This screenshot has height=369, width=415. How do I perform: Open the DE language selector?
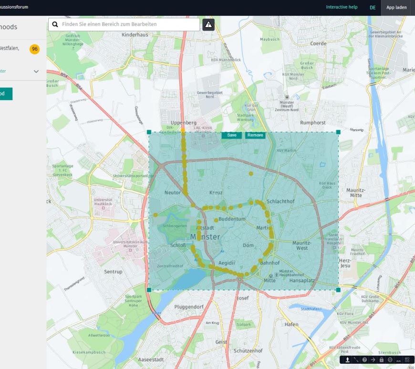click(372, 8)
